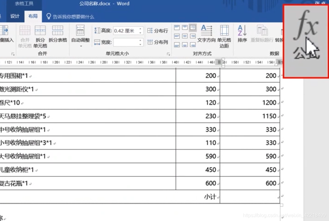329x221 pixels.
Task: Switch to the Design (设计) tab
Action: [15, 16]
